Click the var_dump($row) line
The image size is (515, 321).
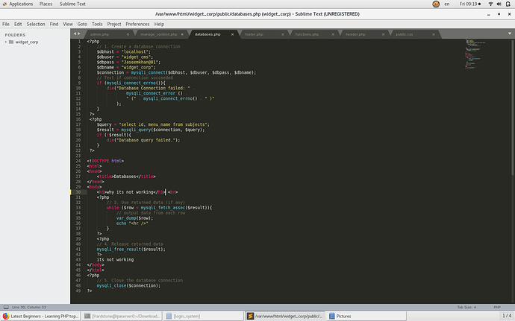click(x=134, y=218)
